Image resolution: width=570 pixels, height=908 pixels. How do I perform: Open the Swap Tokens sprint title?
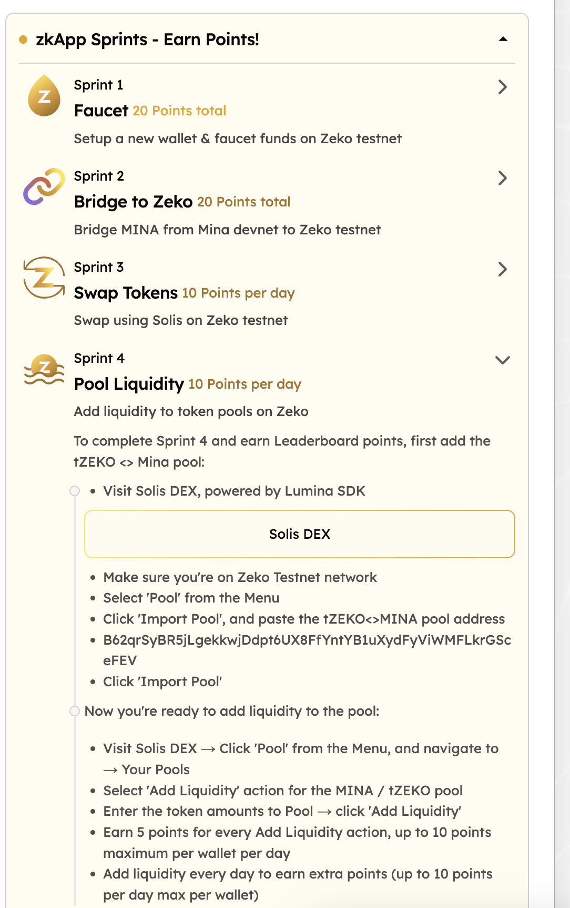[x=126, y=293]
